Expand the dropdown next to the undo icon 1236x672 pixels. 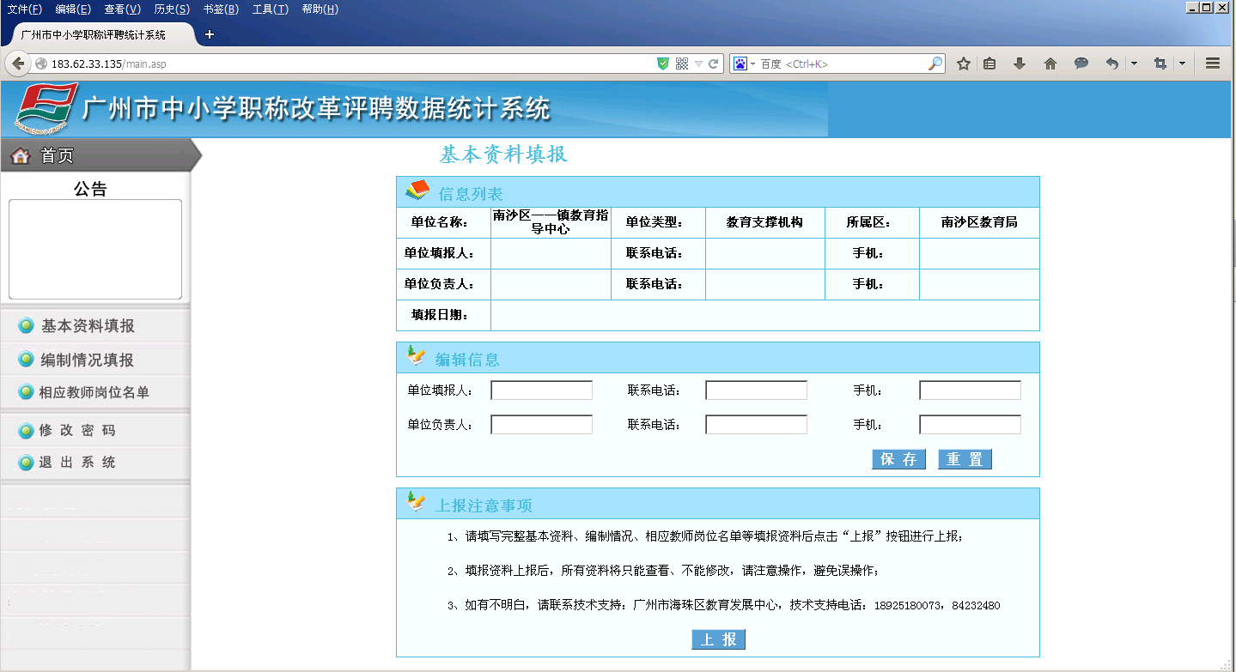tap(1134, 64)
